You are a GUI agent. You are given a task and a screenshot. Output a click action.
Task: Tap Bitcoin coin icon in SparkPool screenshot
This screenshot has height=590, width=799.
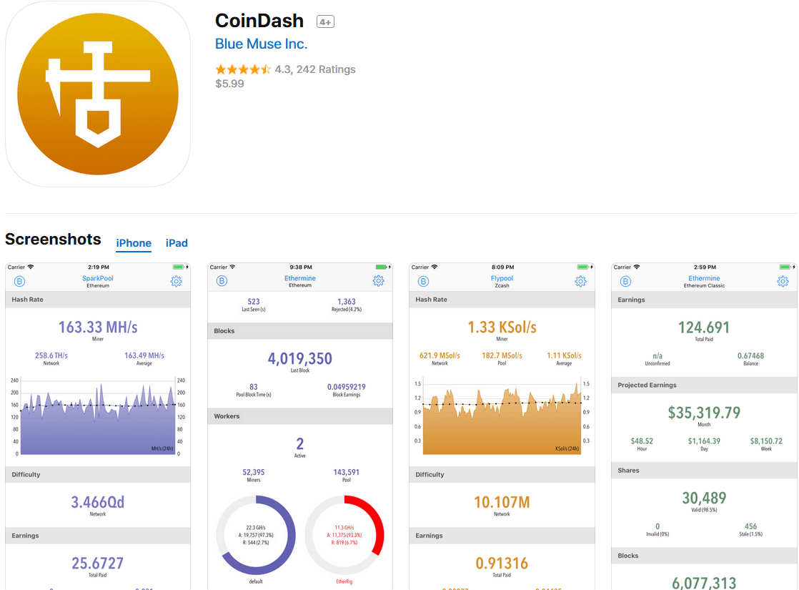click(x=20, y=281)
